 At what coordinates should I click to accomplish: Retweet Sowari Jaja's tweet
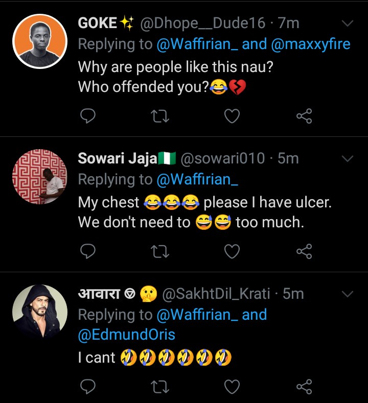point(160,251)
